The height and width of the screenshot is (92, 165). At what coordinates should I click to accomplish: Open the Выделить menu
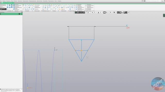click(x=9, y=1)
